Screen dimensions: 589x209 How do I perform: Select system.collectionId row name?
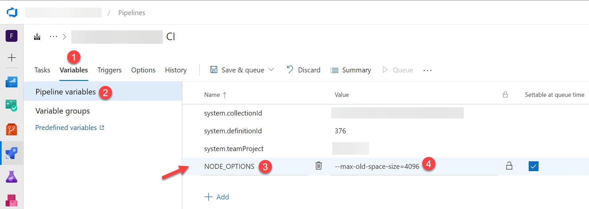(x=233, y=113)
